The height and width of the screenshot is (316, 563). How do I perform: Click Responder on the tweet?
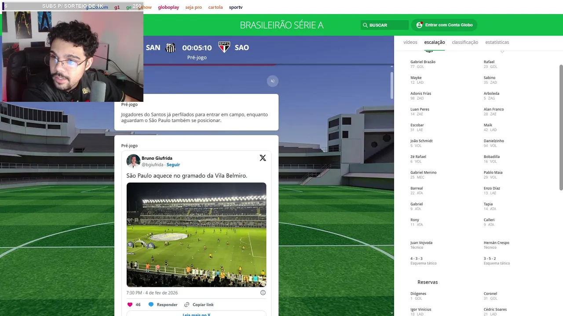click(167, 305)
